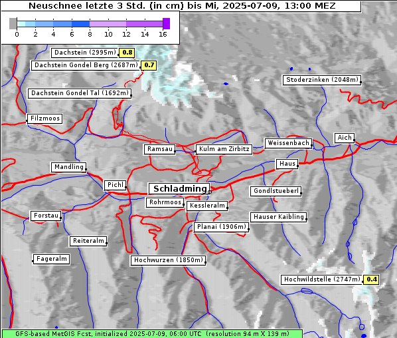Image resolution: width=397 pixels, height=338 pixels.
Task: Click the Filzmoos label
Action: click(x=45, y=118)
